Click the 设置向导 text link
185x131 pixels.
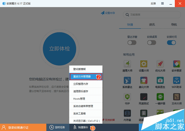(110, 13)
